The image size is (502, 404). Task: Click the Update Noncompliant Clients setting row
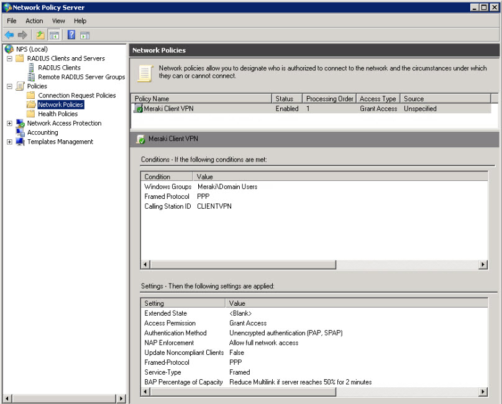314,352
